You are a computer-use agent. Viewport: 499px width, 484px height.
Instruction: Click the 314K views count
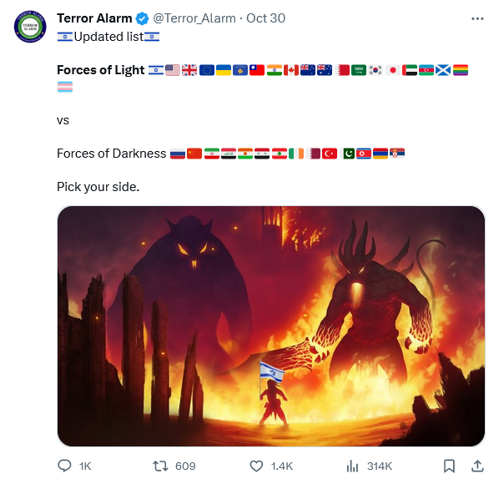click(380, 466)
